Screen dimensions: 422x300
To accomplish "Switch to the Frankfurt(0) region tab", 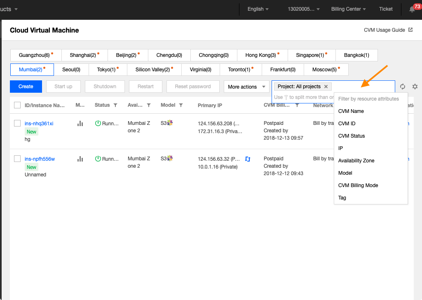I will click(x=283, y=70).
